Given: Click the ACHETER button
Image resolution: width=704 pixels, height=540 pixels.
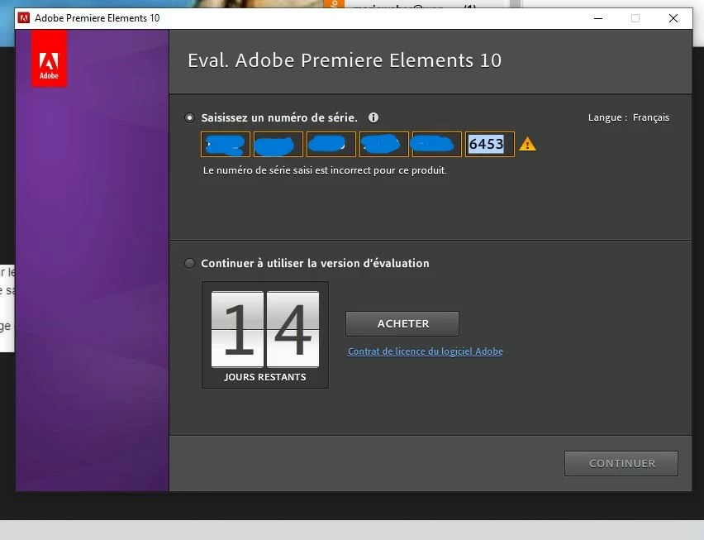Looking at the screenshot, I should click(402, 323).
